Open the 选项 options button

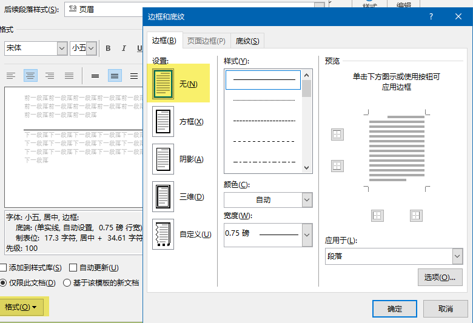click(440, 277)
